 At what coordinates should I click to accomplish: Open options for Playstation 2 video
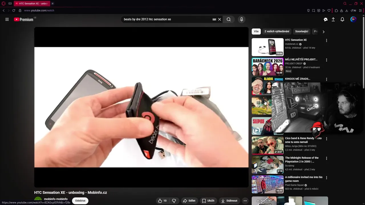tap(327, 158)
